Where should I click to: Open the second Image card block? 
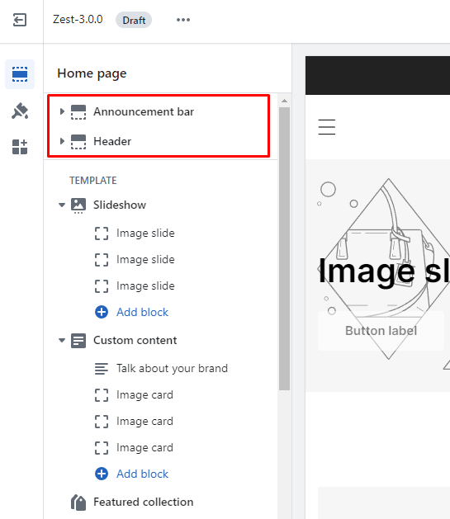[144, 422]
